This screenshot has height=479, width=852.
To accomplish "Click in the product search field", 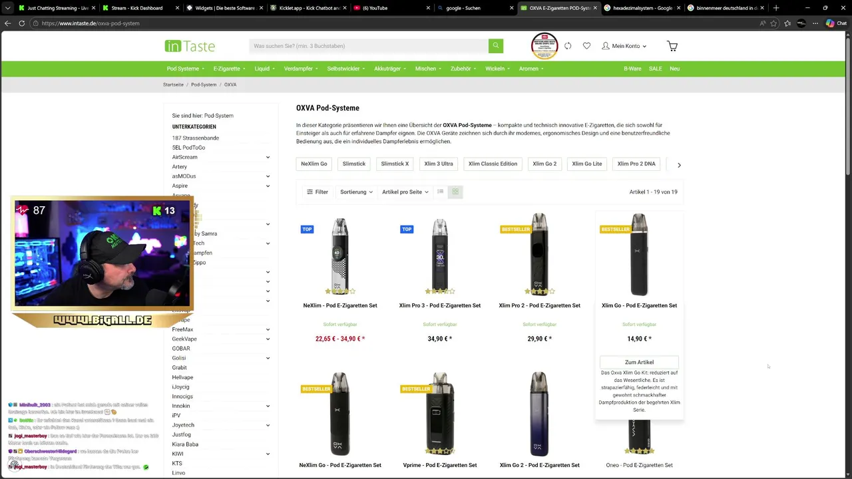I will coord(369,46).
